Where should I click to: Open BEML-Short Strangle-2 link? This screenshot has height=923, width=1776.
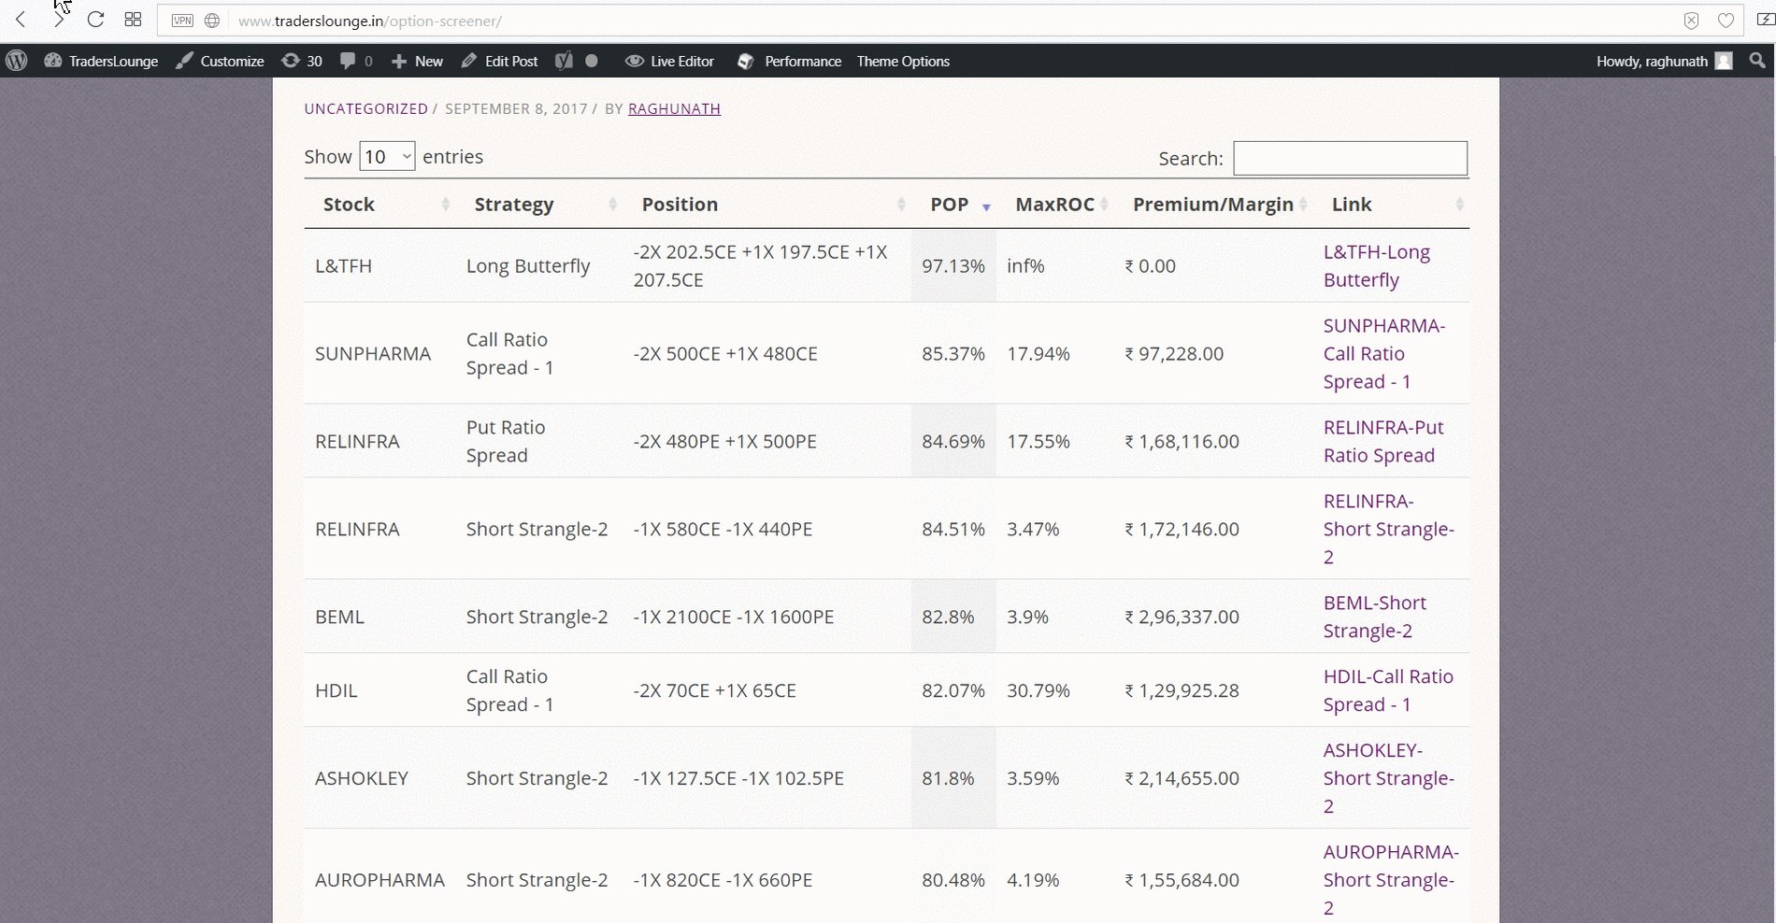1374,617
